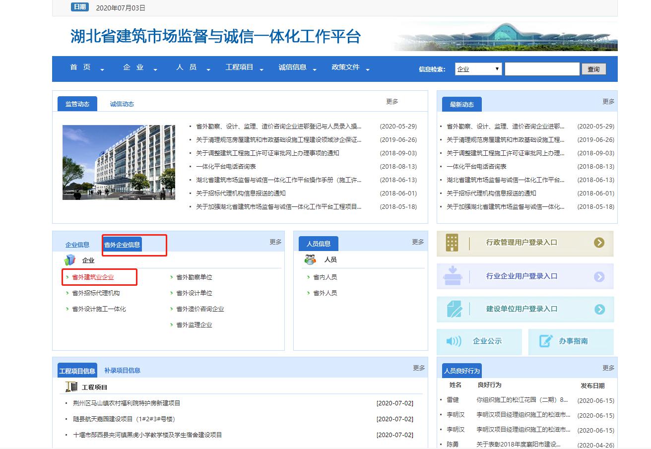Click the arrow icon on 建设单位用户登录入口
This screenshot has height=449, width=651.
pos(599,310)
